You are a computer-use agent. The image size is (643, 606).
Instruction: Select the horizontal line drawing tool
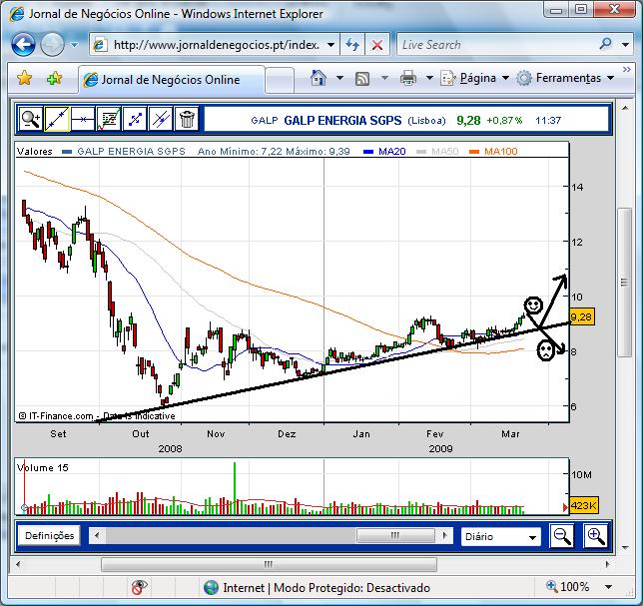(x=83, y=120)
